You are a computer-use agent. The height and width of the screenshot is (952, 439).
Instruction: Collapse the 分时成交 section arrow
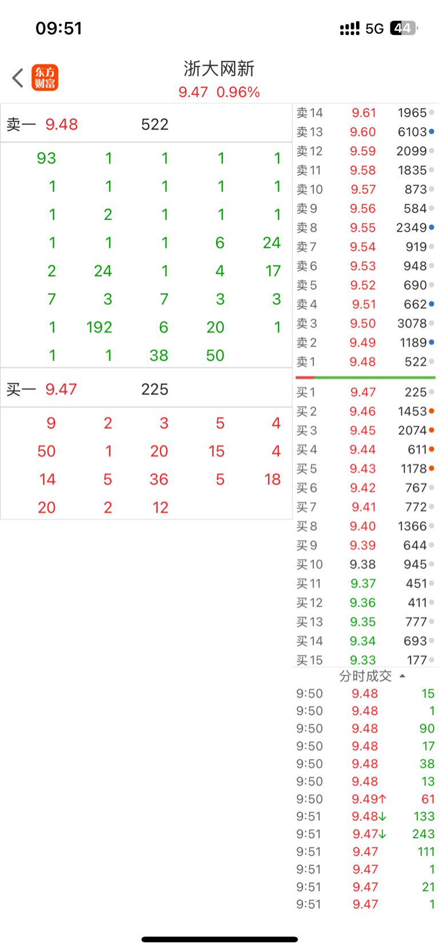click(402, 676)
